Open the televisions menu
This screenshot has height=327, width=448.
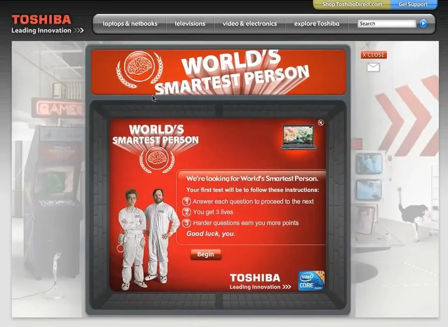tap(190, 24)
